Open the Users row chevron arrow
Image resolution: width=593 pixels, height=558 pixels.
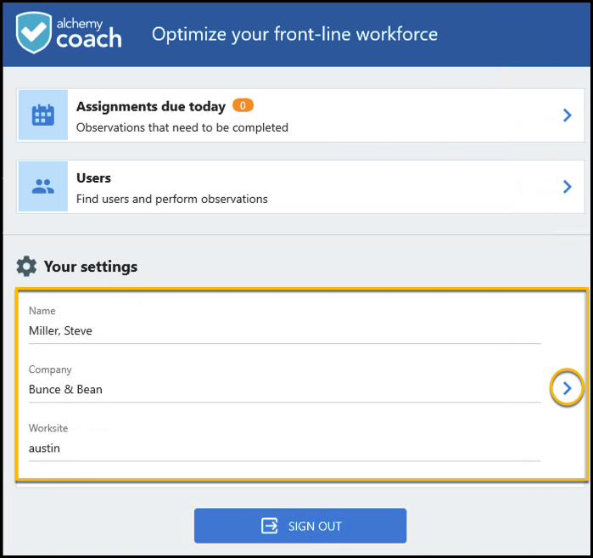[568, 187]
